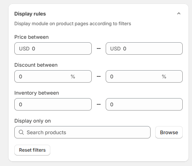Click the Discount between label
This screenshot has width=192, height=166.
click(36, 65)
